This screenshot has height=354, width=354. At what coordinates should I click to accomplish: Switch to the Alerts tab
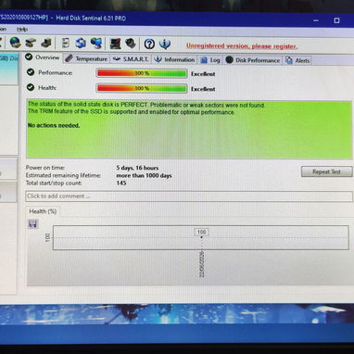[x=297, y=60]
